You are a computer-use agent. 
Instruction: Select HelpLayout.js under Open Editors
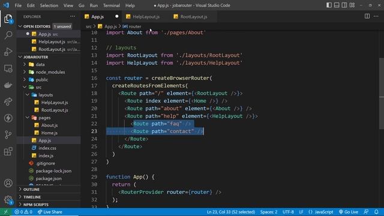tap(49, 41)
